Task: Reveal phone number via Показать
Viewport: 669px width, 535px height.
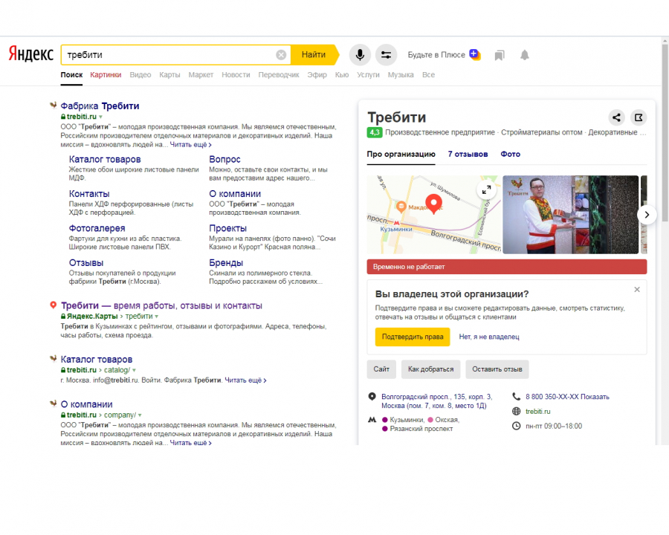Action: point(595,397)
